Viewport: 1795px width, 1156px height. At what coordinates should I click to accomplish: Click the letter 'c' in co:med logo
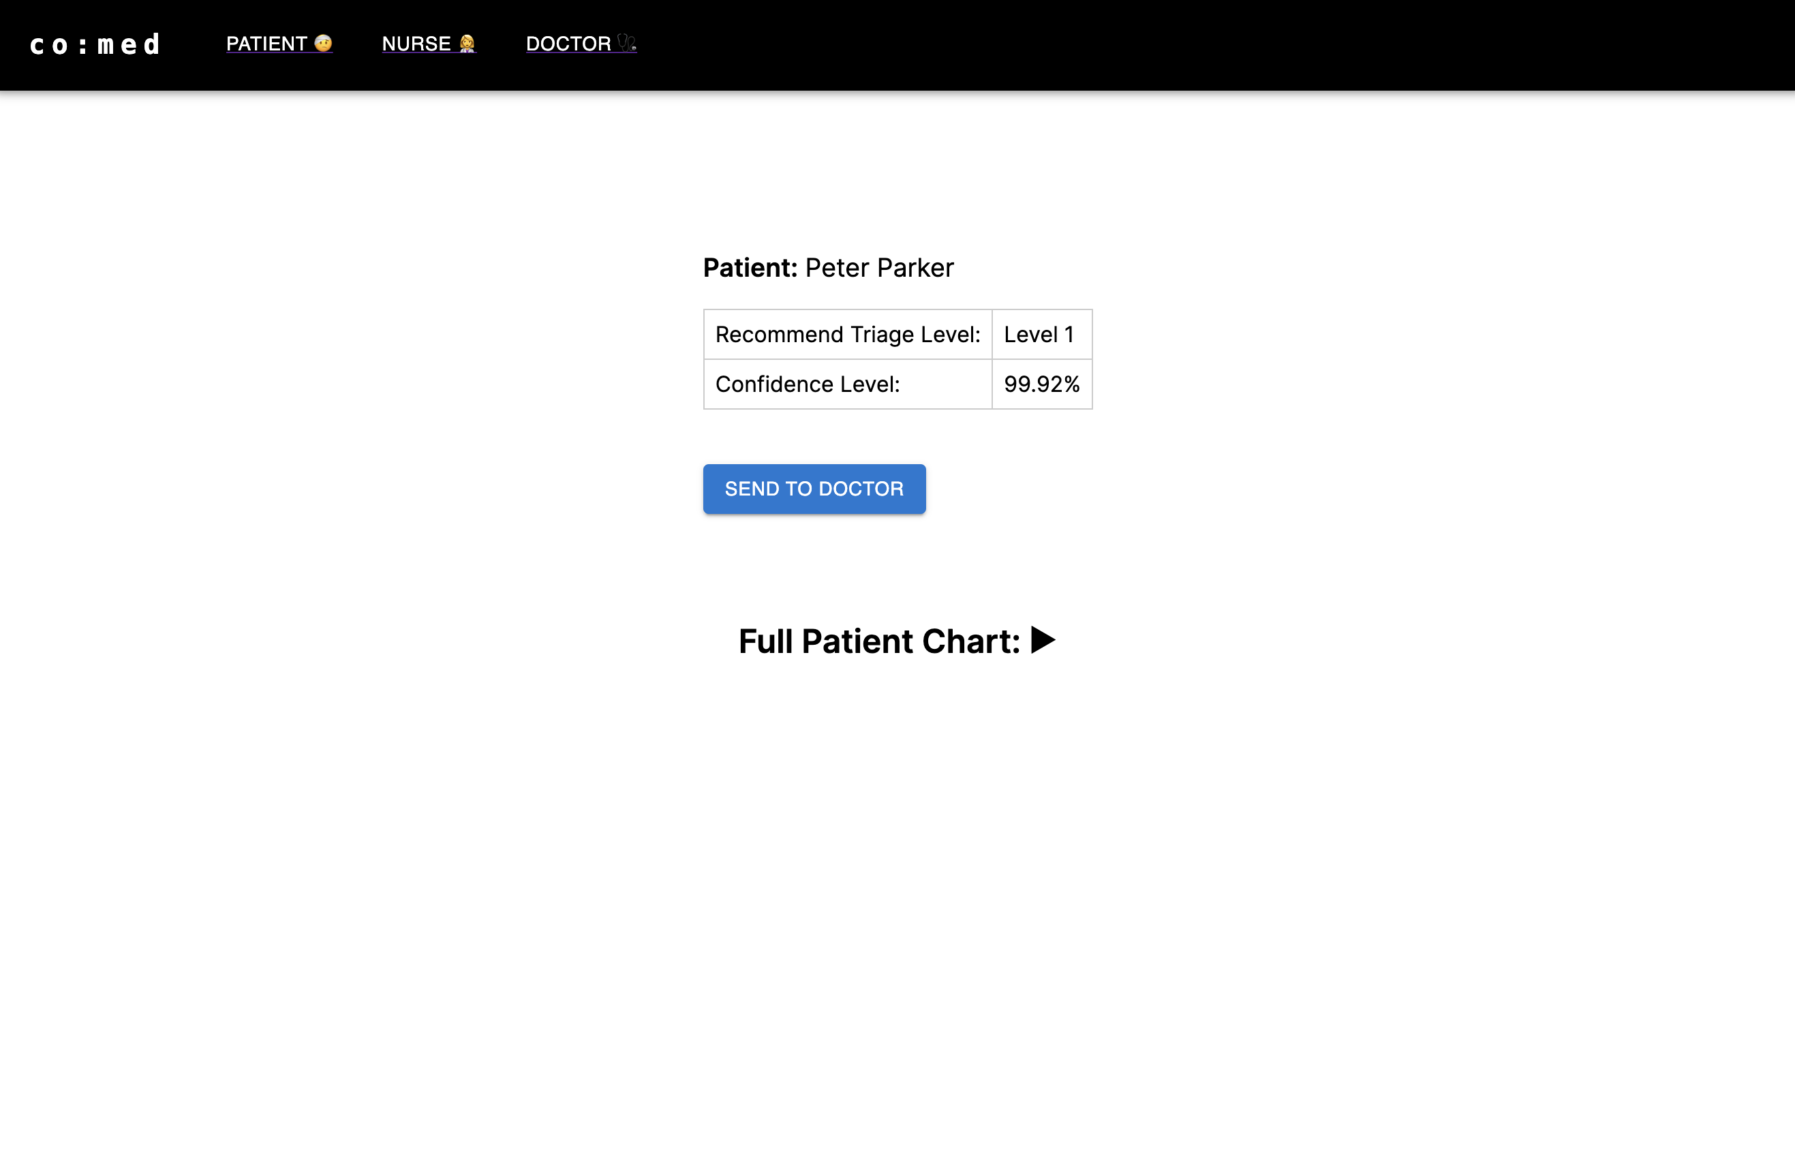(36, 46)
